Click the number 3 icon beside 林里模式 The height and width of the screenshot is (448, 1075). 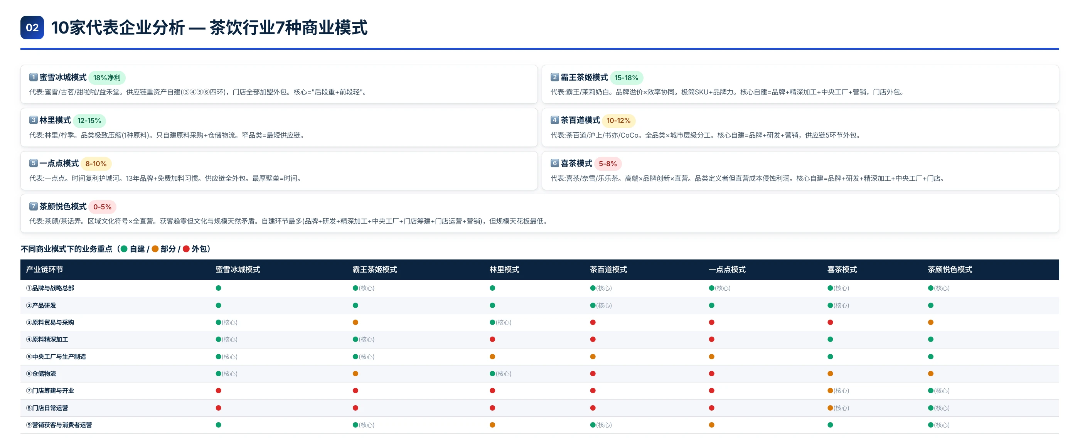tap(34, 120)
